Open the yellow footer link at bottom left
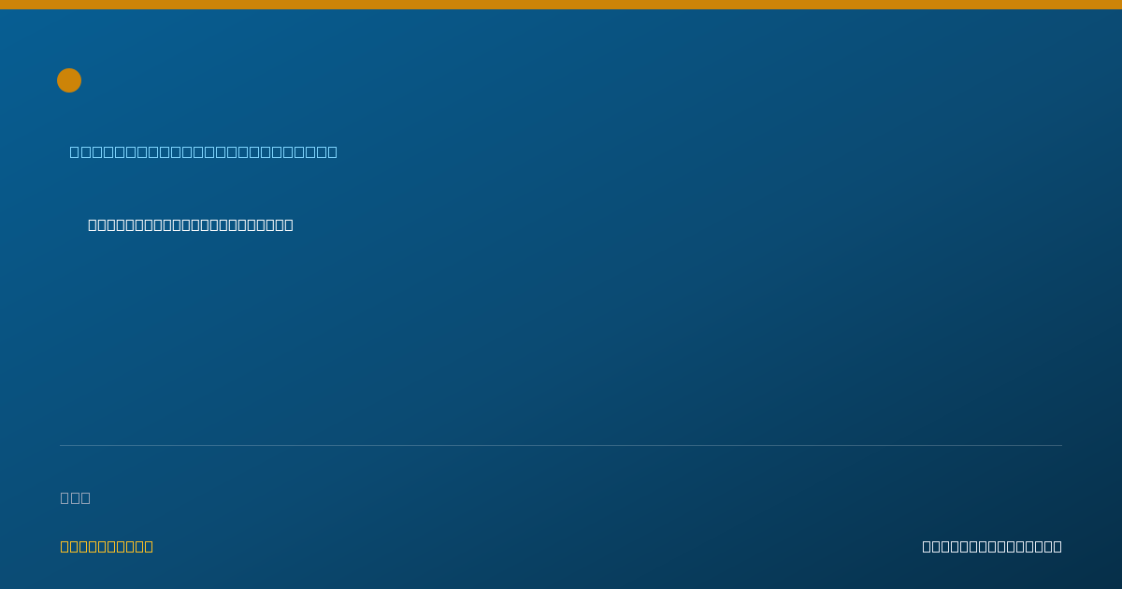 click(107, 546)
